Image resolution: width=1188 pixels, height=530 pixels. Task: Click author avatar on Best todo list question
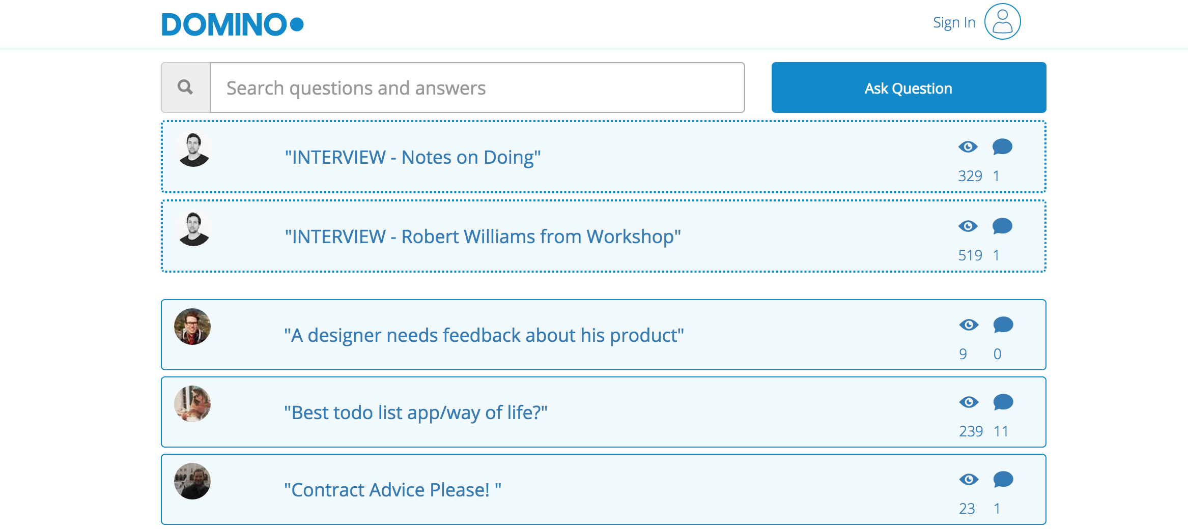pyautogui.click(x=192, y=404)
